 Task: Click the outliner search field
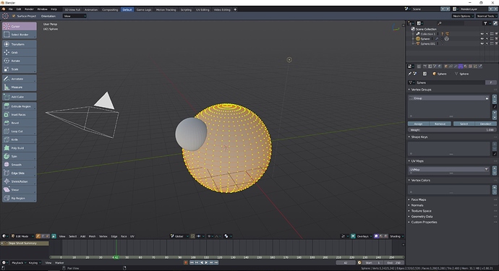click(x=451, y=23)
